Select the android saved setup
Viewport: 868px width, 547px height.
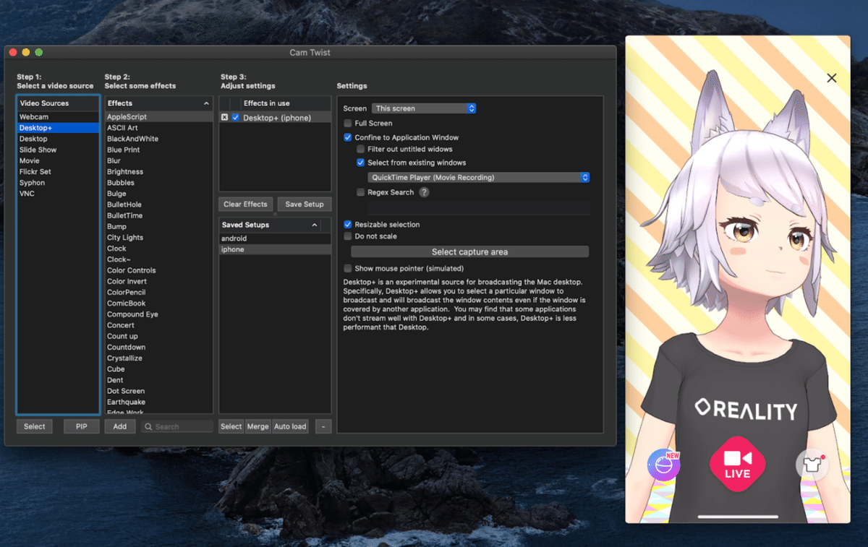click(275, 238)
